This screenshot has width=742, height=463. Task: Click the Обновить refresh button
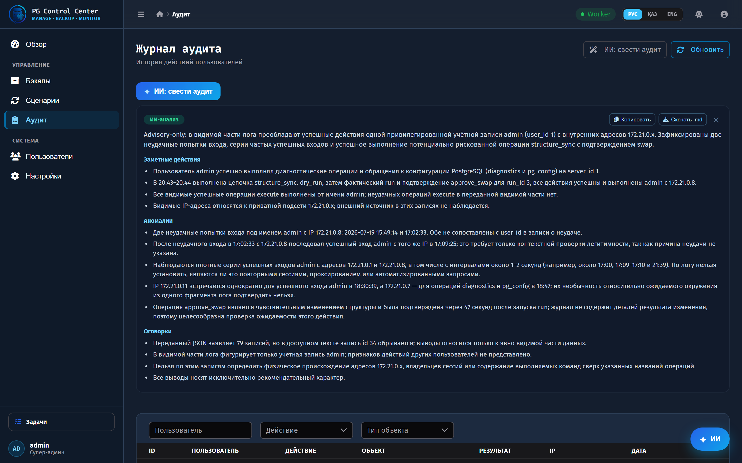tap(700, 50)
